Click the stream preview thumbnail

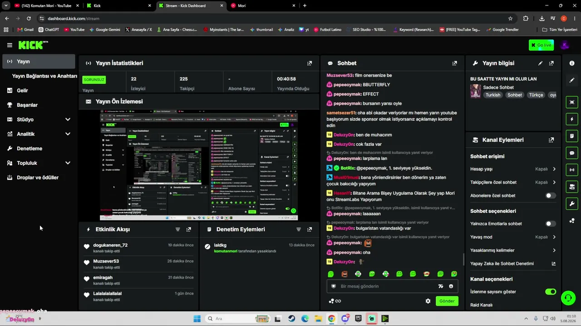(199, 165)
